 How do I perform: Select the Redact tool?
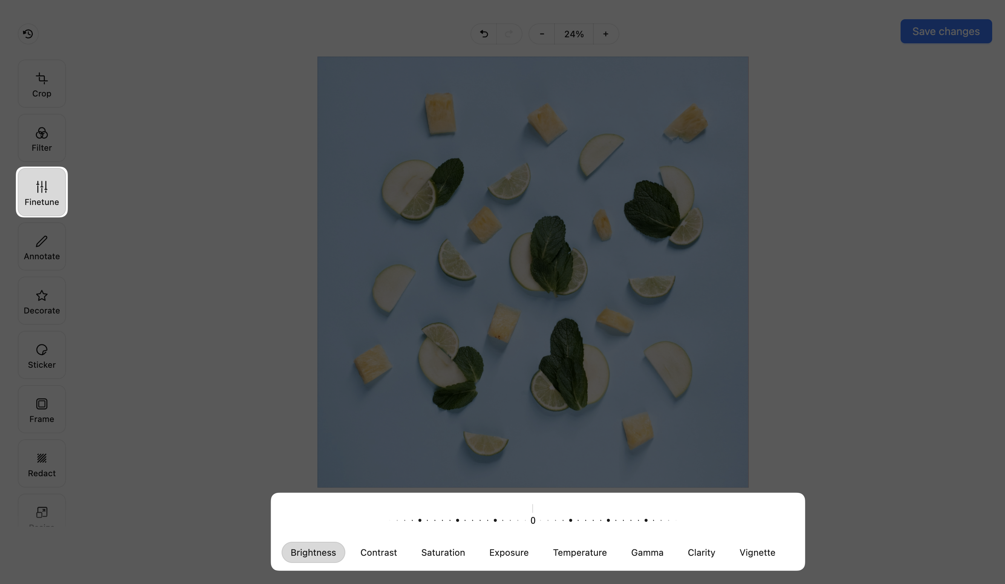click(41, 463)
